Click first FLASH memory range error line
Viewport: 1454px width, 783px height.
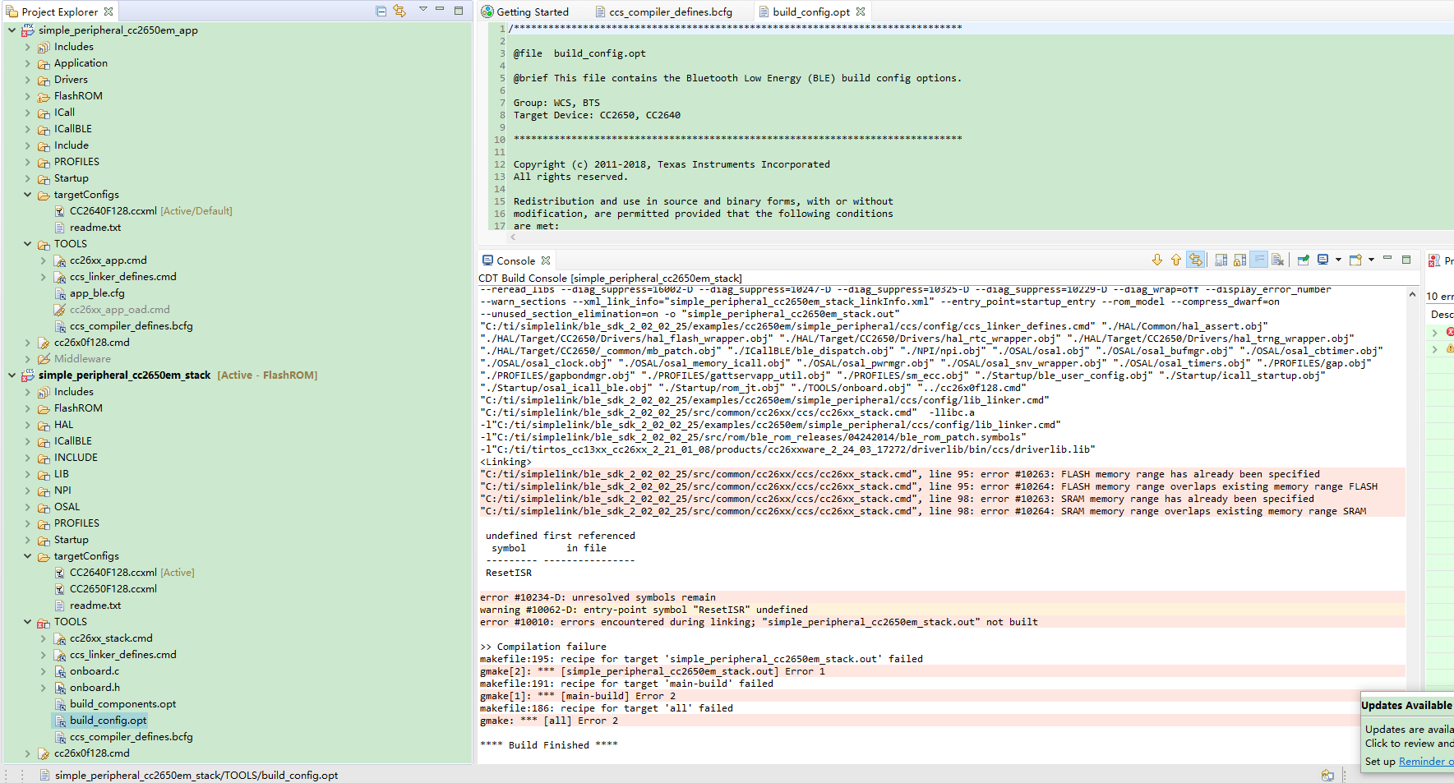click(942, 474)
